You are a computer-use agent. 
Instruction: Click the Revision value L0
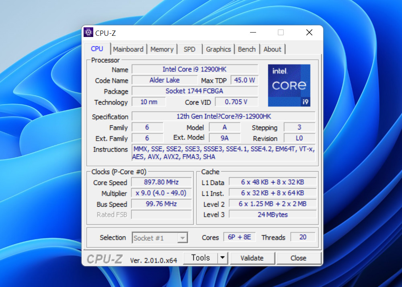coord(299,138)
